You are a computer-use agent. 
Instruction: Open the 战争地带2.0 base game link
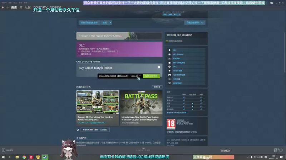pos(86,54)
